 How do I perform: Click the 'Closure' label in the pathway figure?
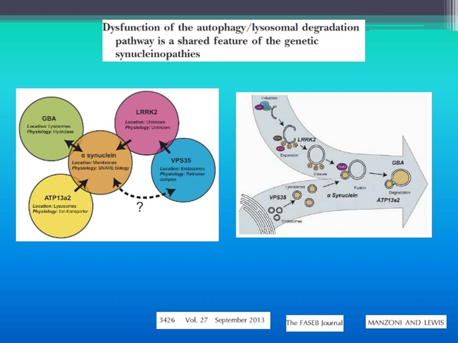tap(320, 174)
